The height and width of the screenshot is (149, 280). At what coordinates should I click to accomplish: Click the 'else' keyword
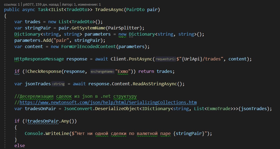[x=19, y=145]
